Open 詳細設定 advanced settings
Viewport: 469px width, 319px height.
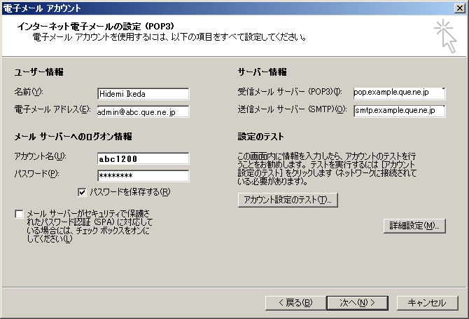coord(414,226)
